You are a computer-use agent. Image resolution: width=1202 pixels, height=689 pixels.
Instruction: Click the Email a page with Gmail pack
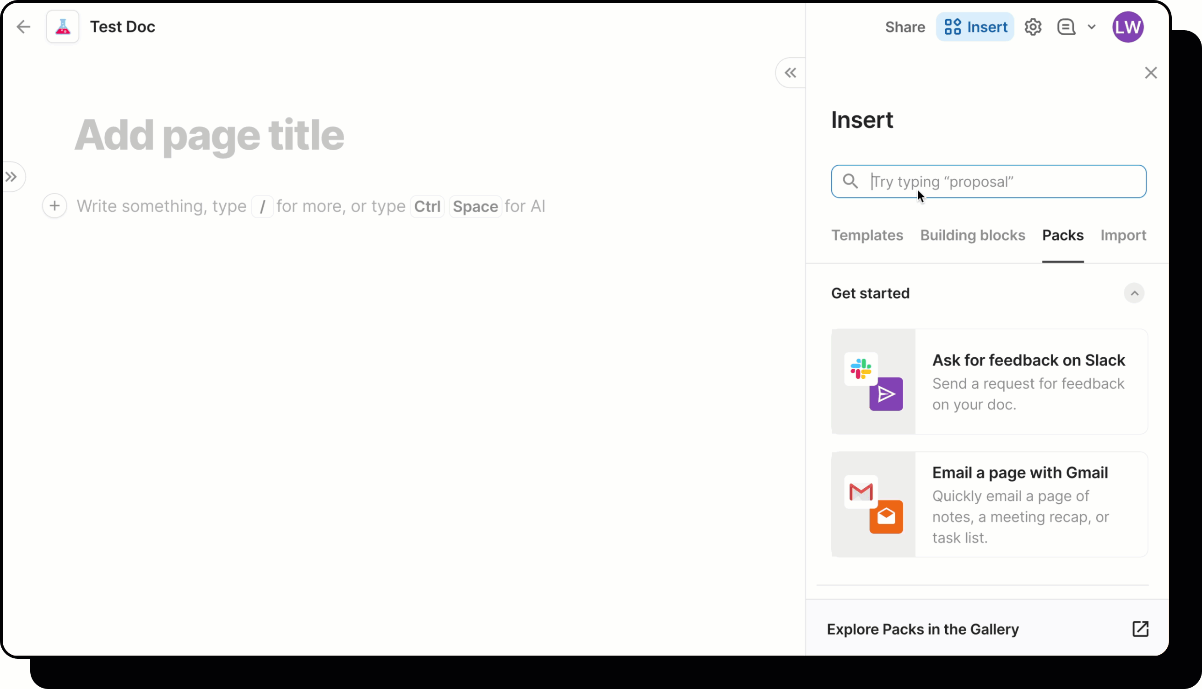click(x=989, y=505)
